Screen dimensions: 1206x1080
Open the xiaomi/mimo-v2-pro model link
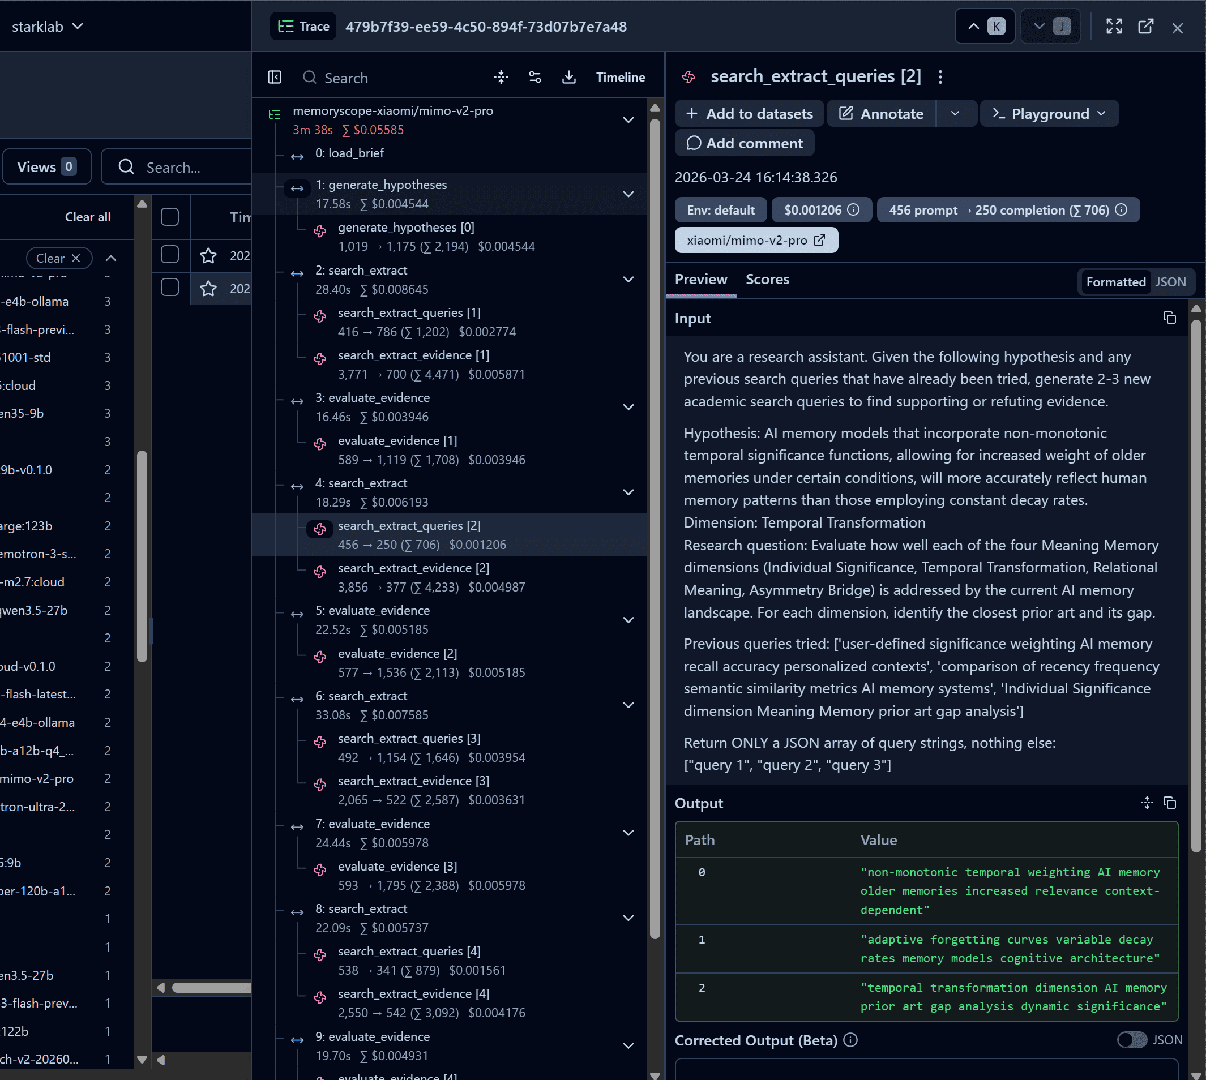pos(756,241)
